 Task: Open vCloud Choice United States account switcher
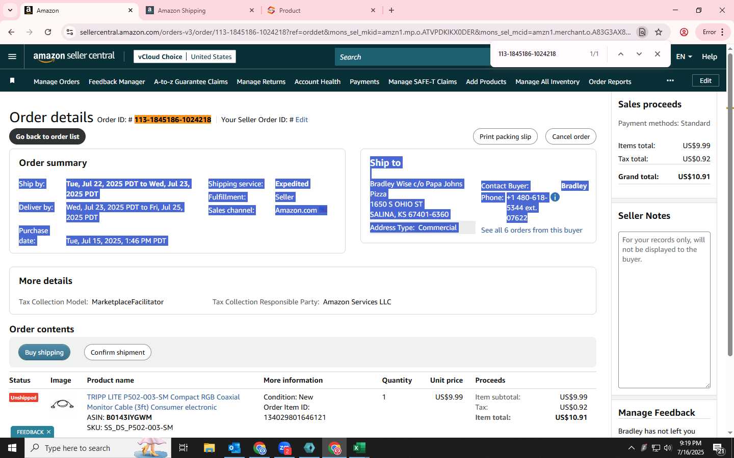coord(185,56)
